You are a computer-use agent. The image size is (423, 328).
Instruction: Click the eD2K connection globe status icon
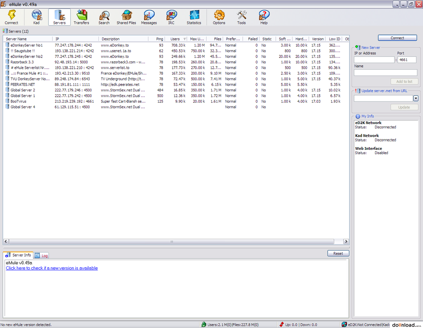click(344, 325)
